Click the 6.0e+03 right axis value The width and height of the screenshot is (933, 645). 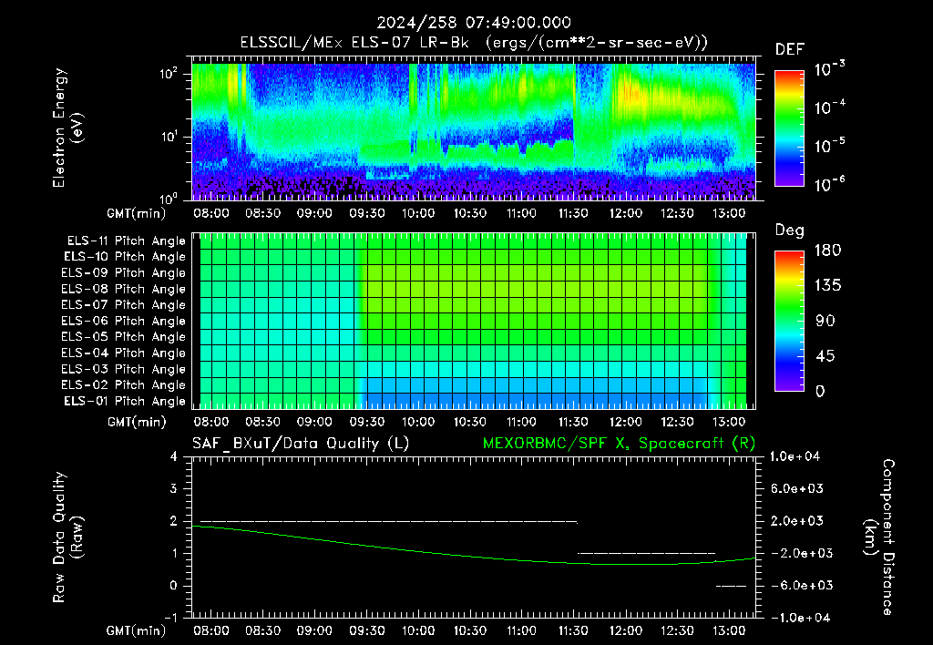(x=797, y=488)
